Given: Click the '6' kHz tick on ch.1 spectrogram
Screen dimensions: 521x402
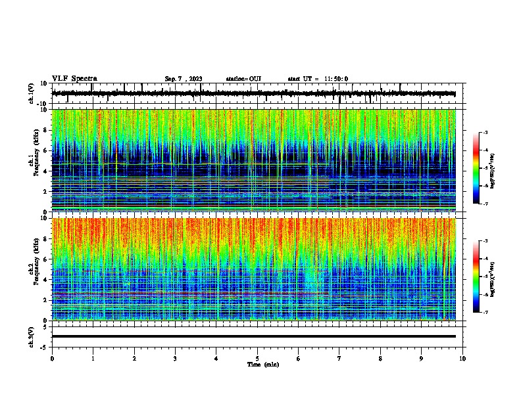Looking at the screenshot, I should [x=45, y=150].
